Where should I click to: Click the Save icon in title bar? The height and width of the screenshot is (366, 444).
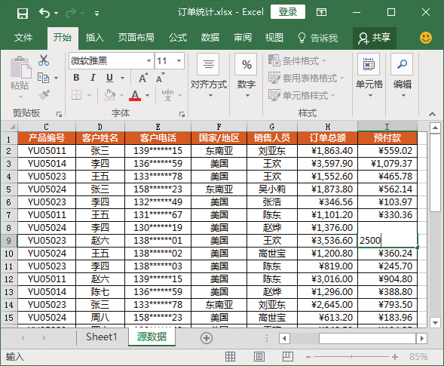coord(23,13)
